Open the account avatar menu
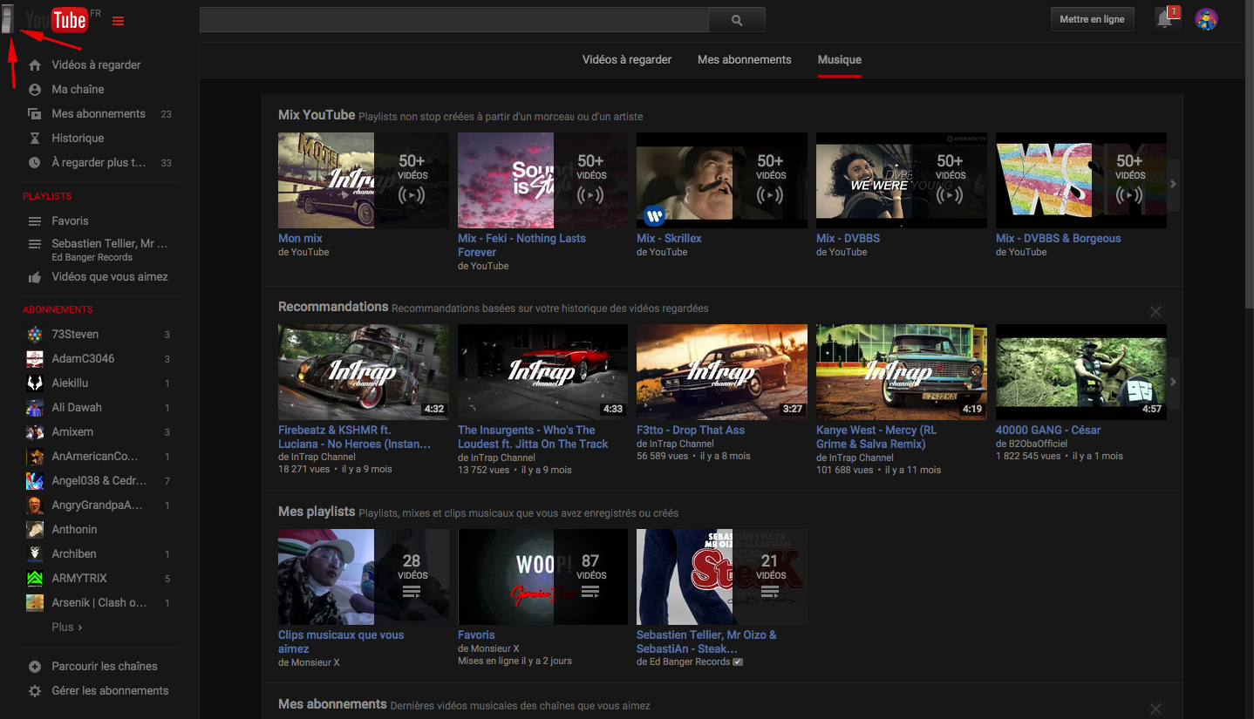The width and height of the screenshot is (1254, 719). (1206, 19)
